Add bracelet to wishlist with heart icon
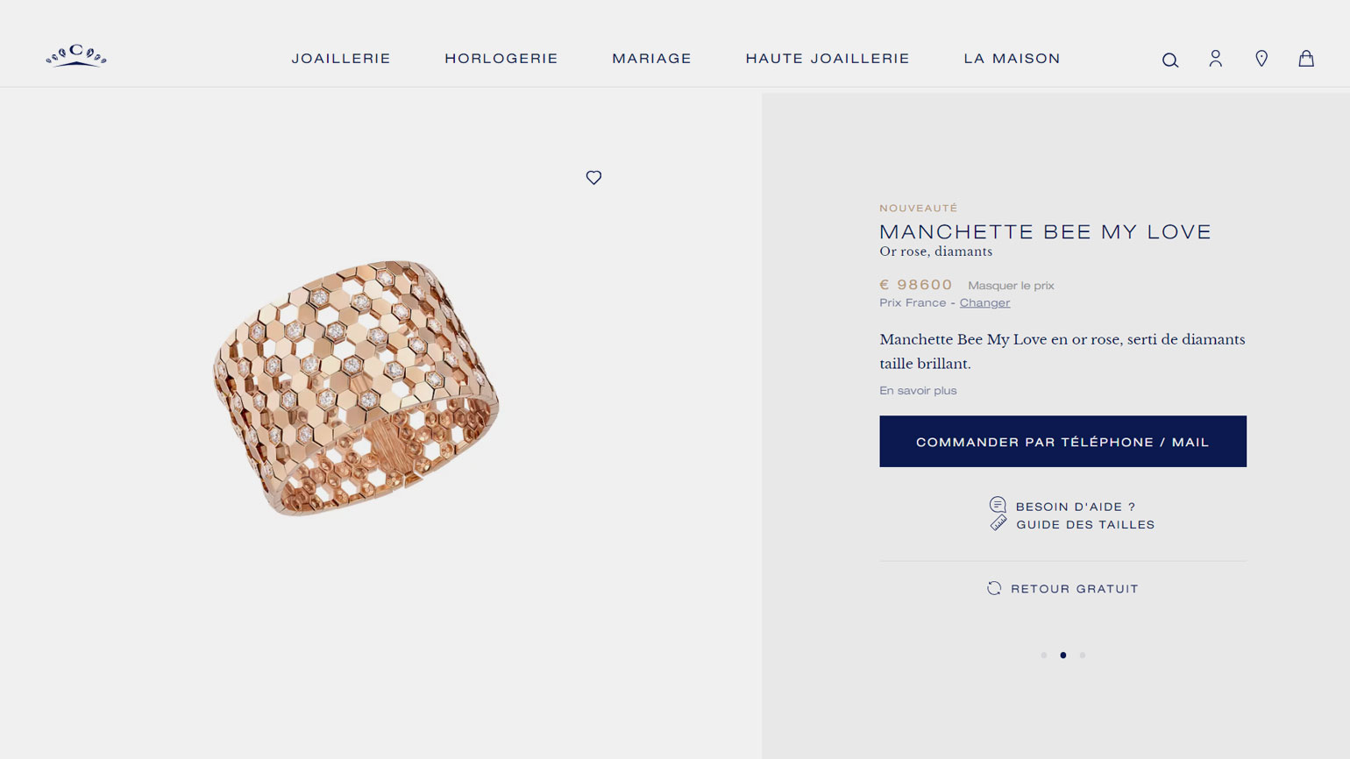 (x=593, y=178)
